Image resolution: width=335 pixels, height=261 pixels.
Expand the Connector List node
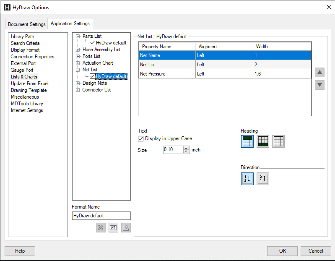click(78, 90)
